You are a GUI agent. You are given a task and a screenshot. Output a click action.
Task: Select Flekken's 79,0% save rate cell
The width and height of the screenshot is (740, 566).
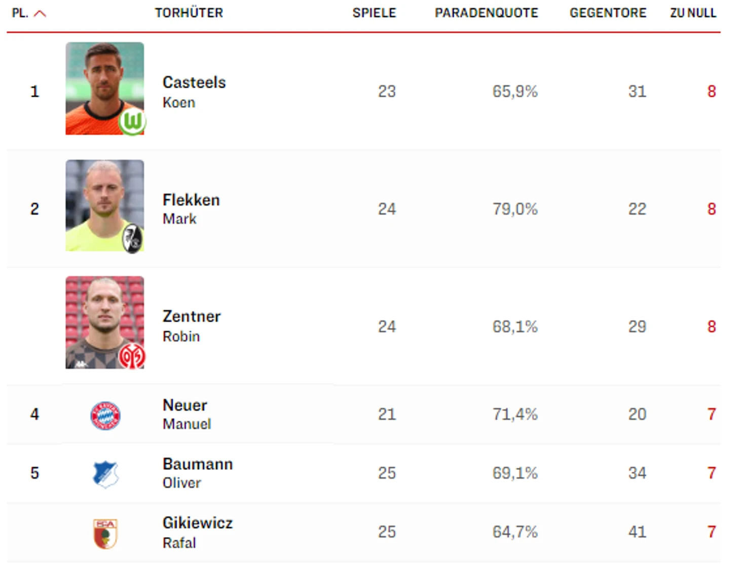pos(515,209)
